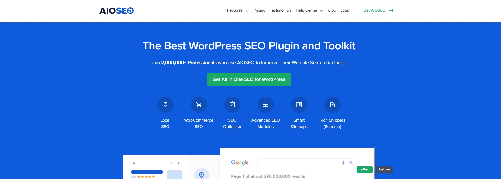
Task: Open the Rich Snippets schema icon
Action: click(333, 105)
